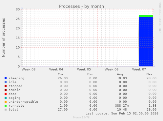Select the 'runnable' legend label
The width and height of the screenshot is (163, 121).
16,106
